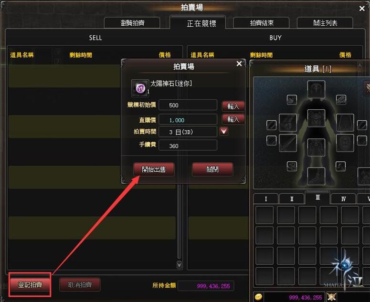Switch to the 瀏覽拍賣 tab
Screen dimensions: 370x302
point(132,23)
